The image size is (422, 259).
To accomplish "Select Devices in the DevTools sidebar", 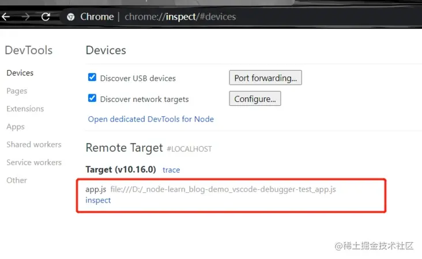I will 20,73.
